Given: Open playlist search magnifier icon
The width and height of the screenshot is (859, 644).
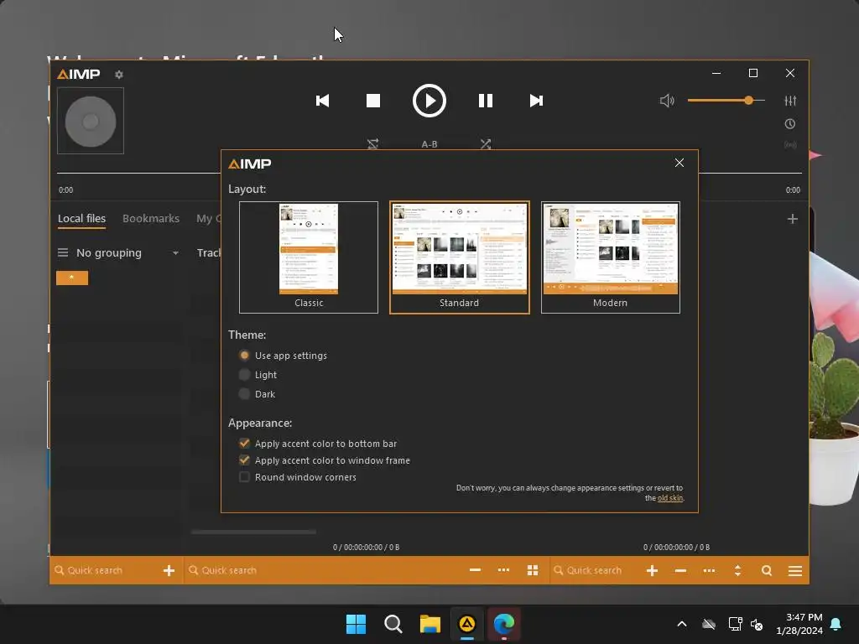Looking at the screenshot, I should click(x=767, y=570).
